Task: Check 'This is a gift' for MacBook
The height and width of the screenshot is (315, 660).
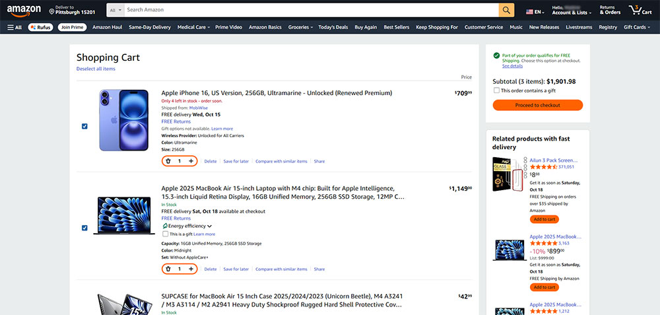Action: [165, 234]
